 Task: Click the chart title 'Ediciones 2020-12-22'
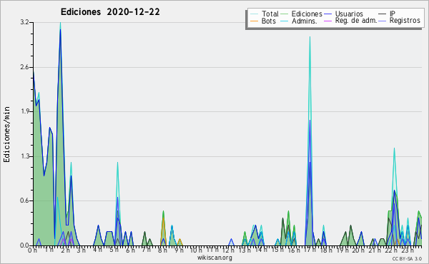110,12
